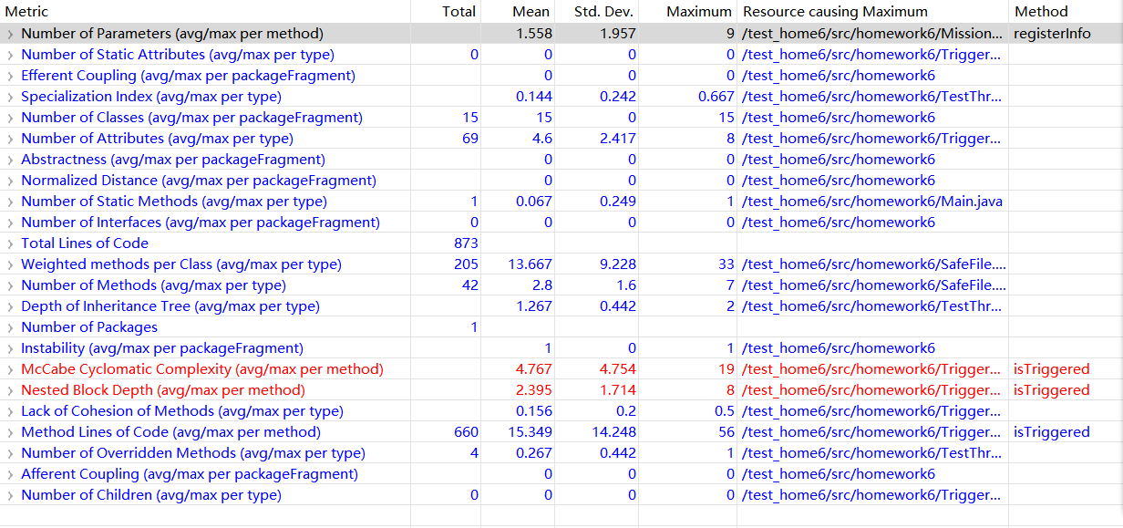The height and width of the screenshot is (528, 1123).
Task: Sort by the Mean column header
Action: coord(531,12)
